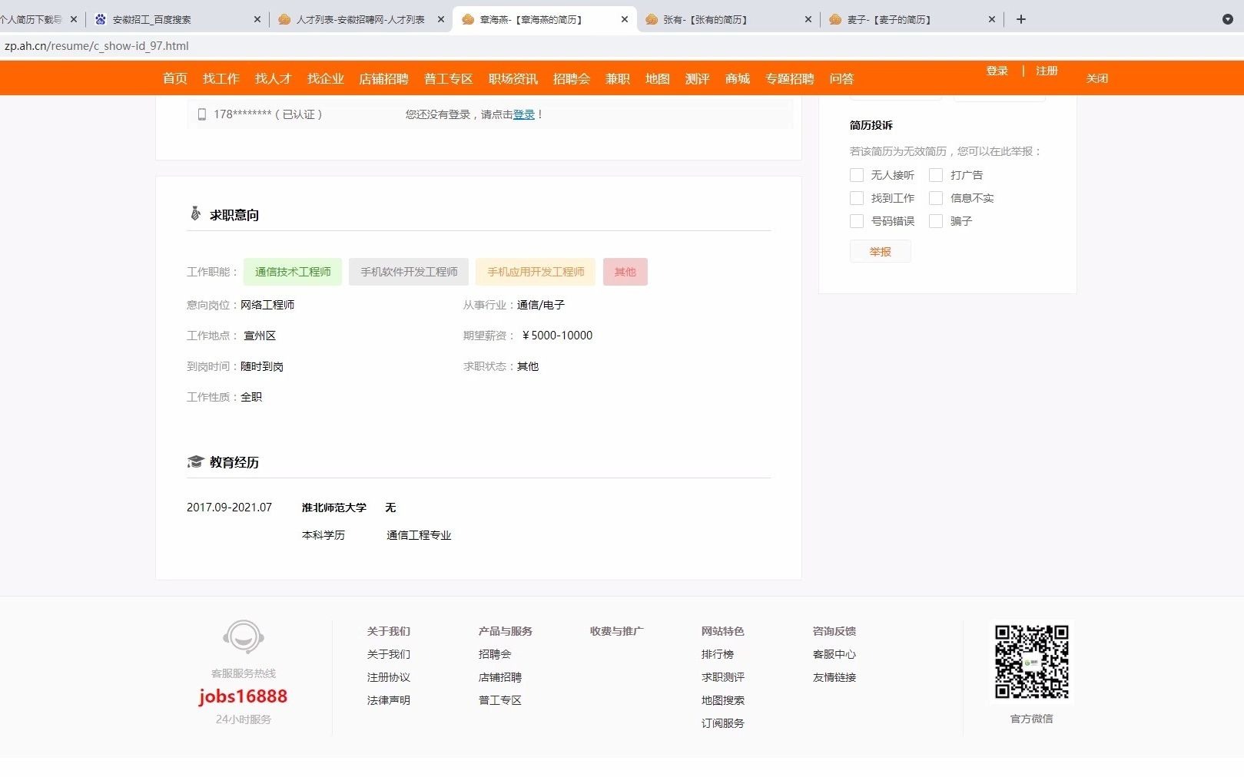Close the 人才列表-安徽招聘网 tab
This screenshot has height=777, width=1244.
440,19
